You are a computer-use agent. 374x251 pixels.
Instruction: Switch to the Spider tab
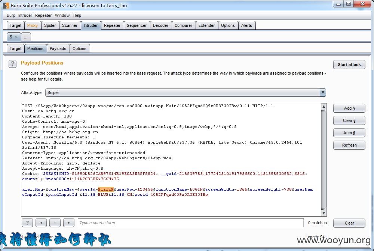click(x=50, y=25)
